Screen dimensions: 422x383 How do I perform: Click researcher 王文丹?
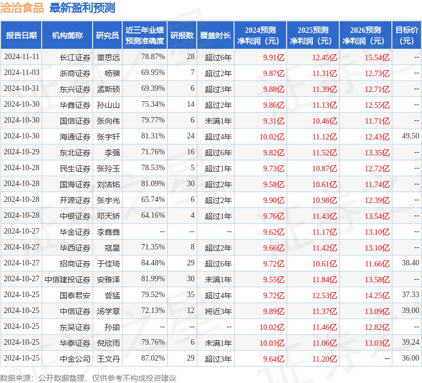pos(109,358)
